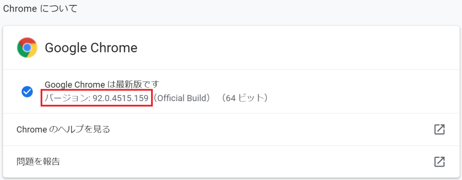Click the Google Chrome title beside the logo
The image size is (462, 180).
tap(91, 48)
